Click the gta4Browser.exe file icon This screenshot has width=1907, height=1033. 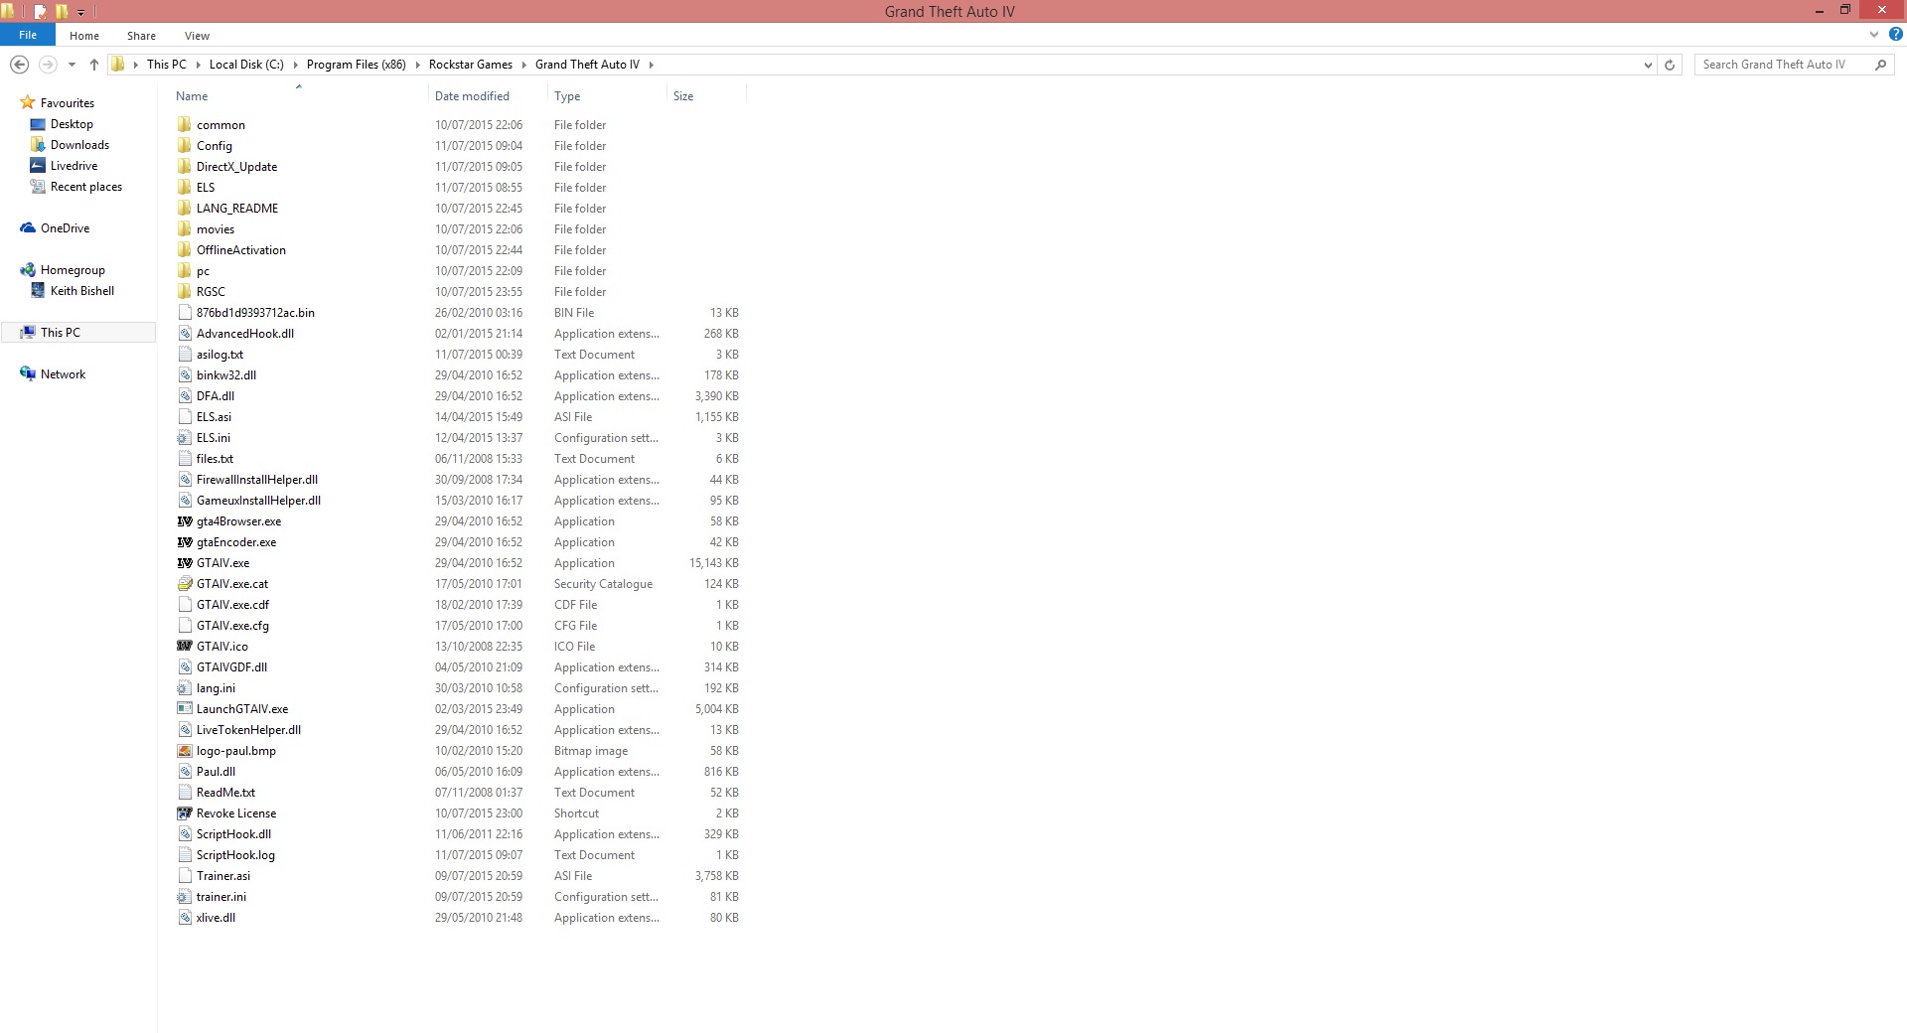185,521
